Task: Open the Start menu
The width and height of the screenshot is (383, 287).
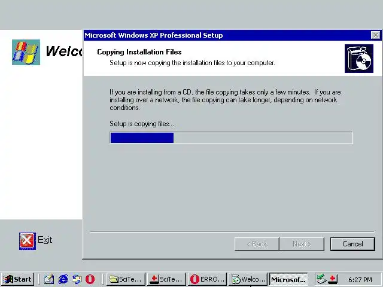Action: (x=18, y=279)
